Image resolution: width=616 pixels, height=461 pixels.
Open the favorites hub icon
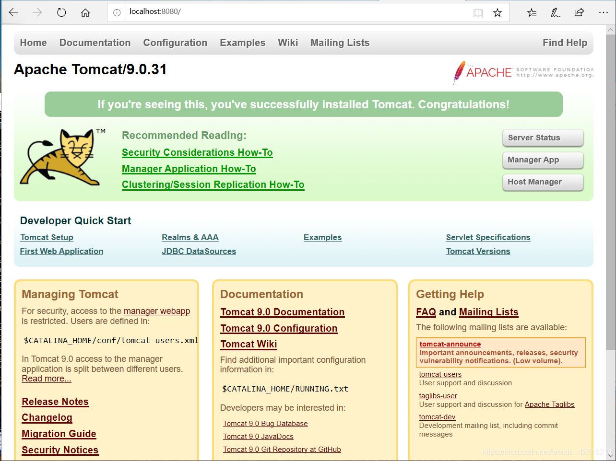coord(531,12)
